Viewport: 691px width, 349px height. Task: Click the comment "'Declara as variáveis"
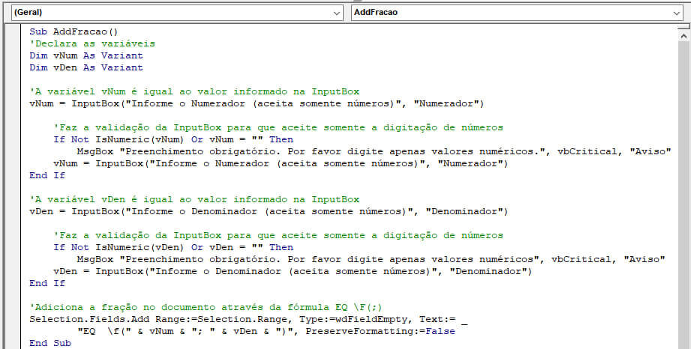coord(92,43)
